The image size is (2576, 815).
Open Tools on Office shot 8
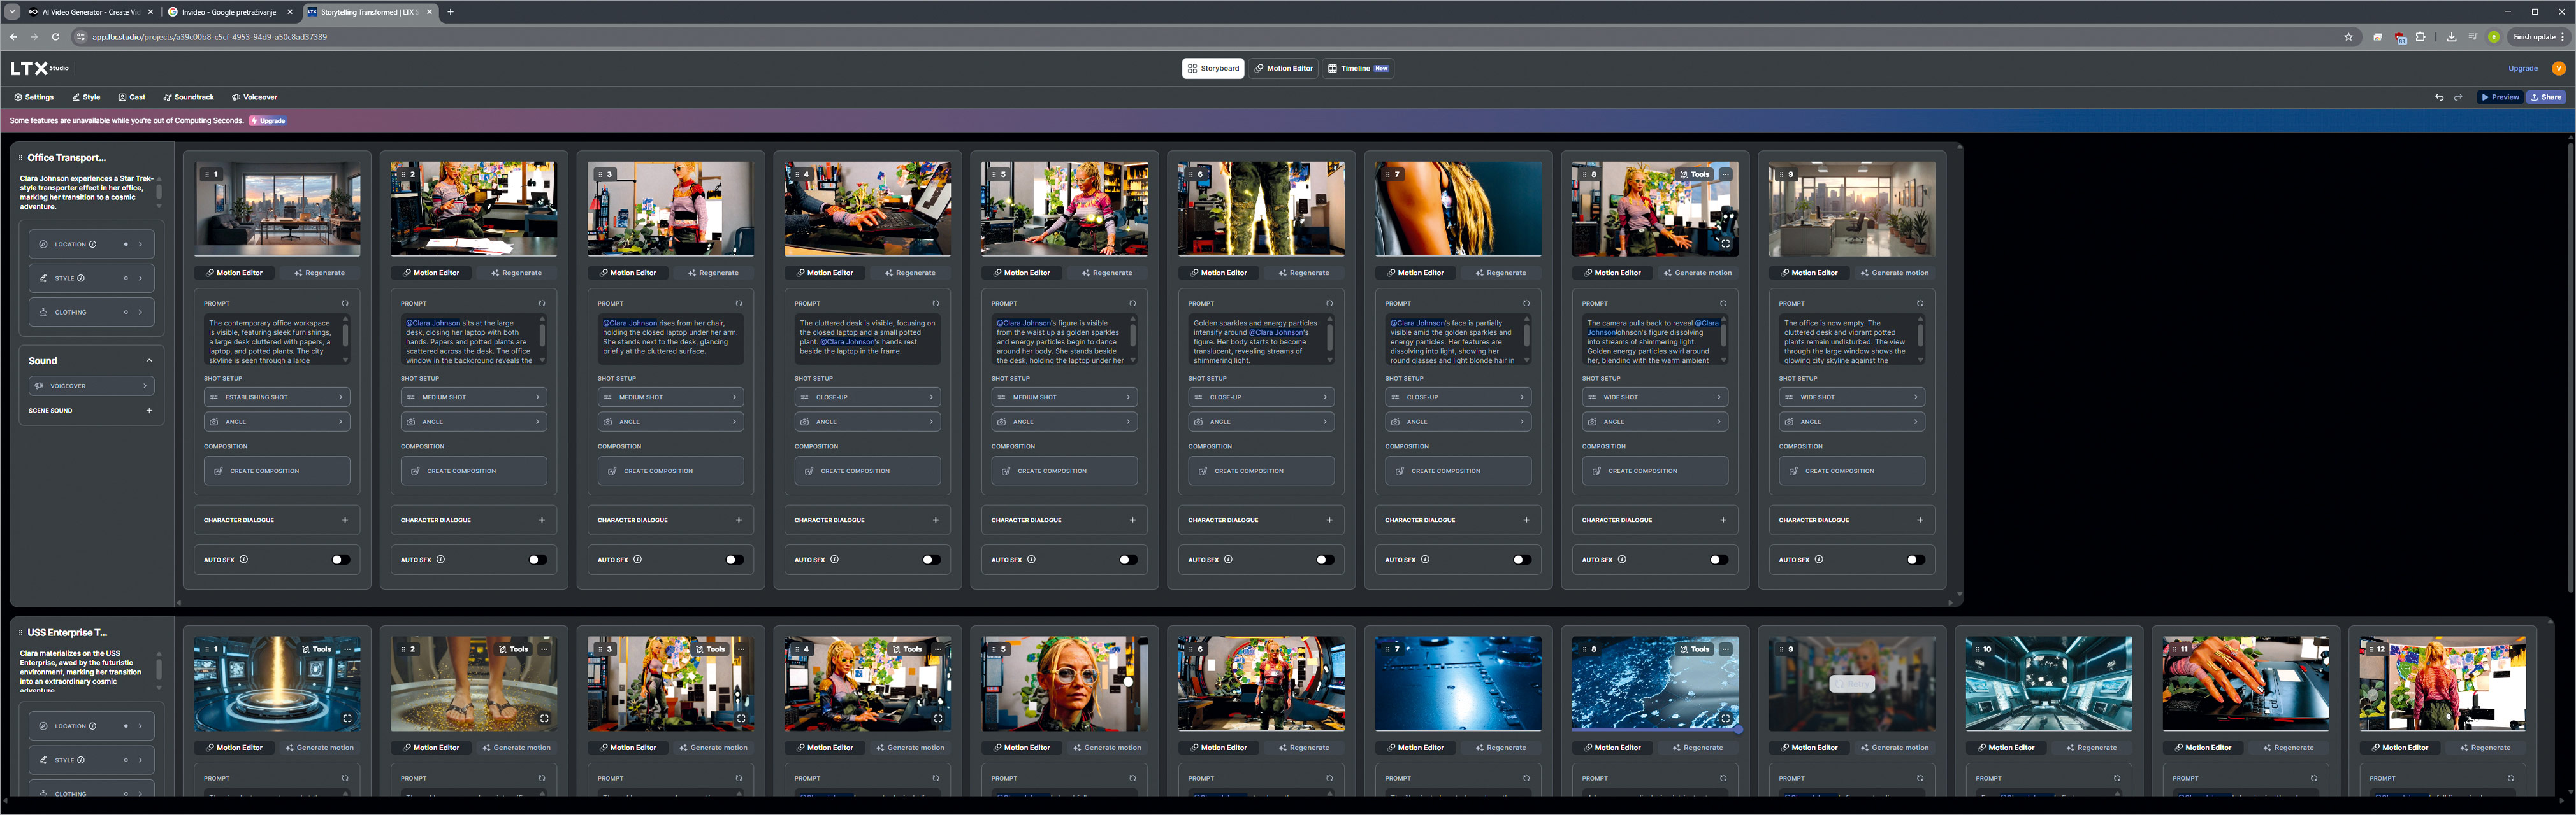point(1694,175)
